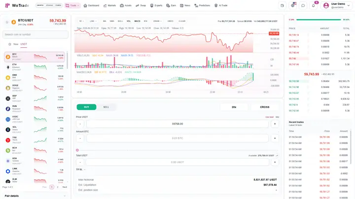Select the Bitcoin coin icon in list
Screen dimensions: 355x199
point(8,57)
